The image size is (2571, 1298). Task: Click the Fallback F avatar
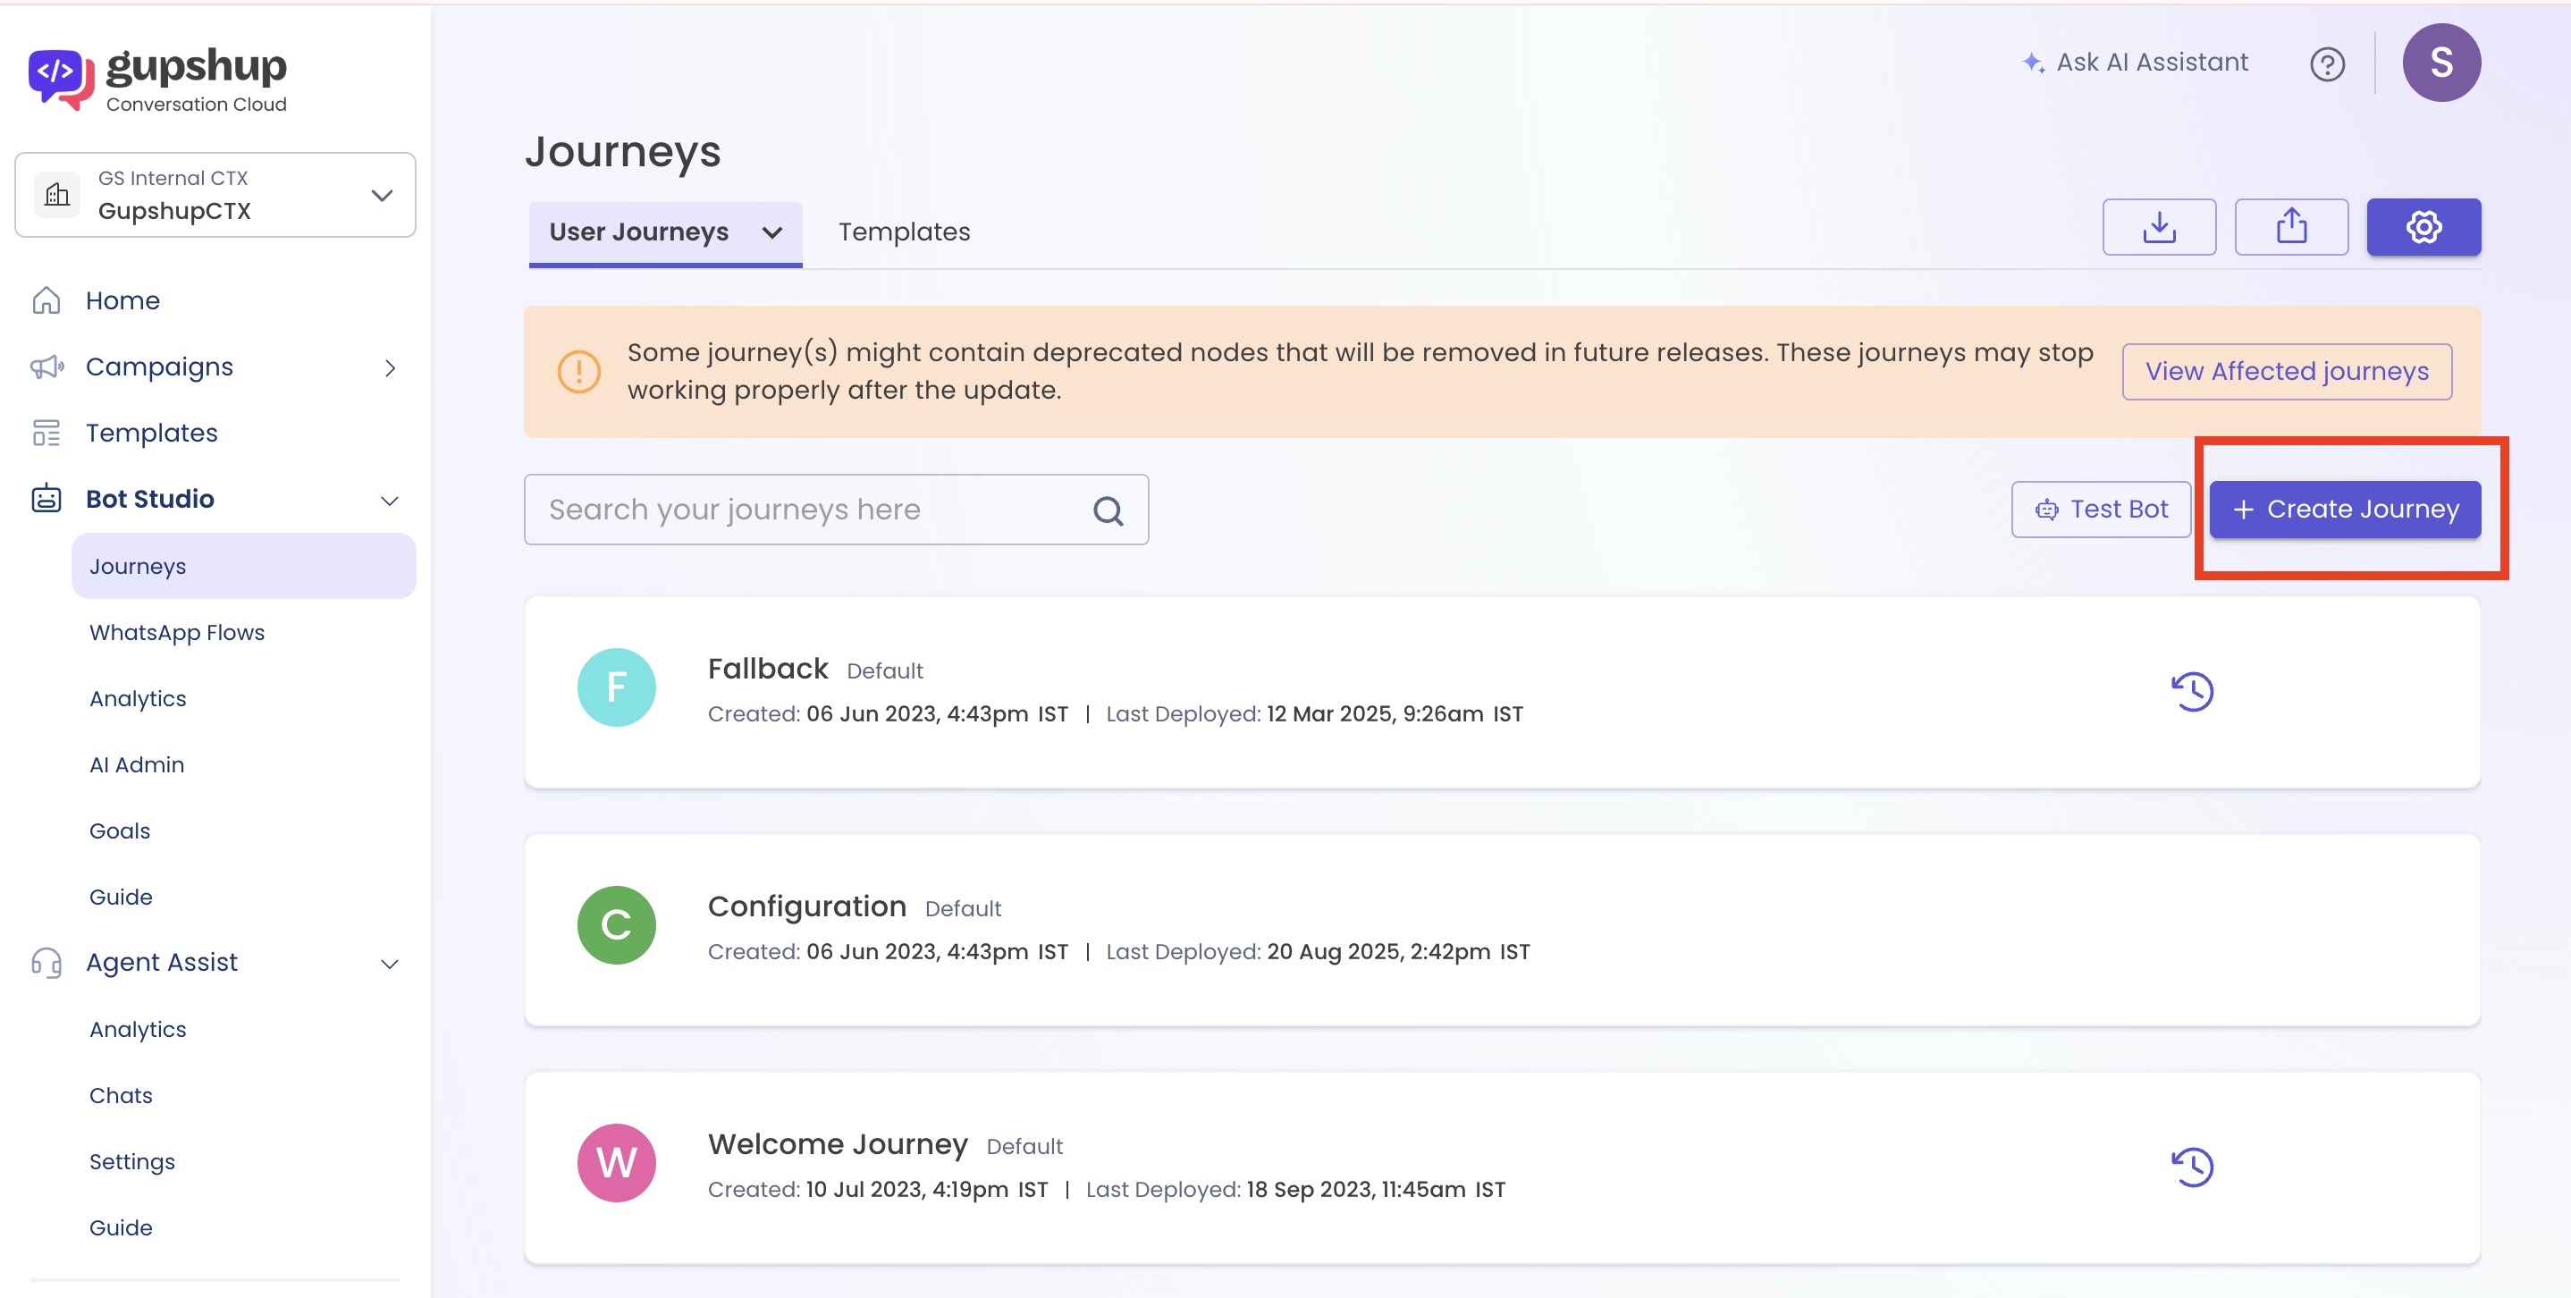pyautogui.click(x=617, y=687)
